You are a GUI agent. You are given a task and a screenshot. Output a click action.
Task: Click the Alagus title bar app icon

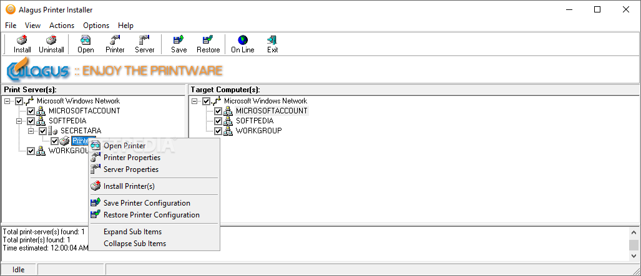[x=10, y=9]
